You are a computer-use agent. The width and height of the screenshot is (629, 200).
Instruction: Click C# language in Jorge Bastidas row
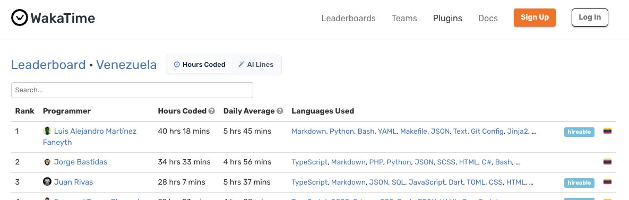coord(487,162)
